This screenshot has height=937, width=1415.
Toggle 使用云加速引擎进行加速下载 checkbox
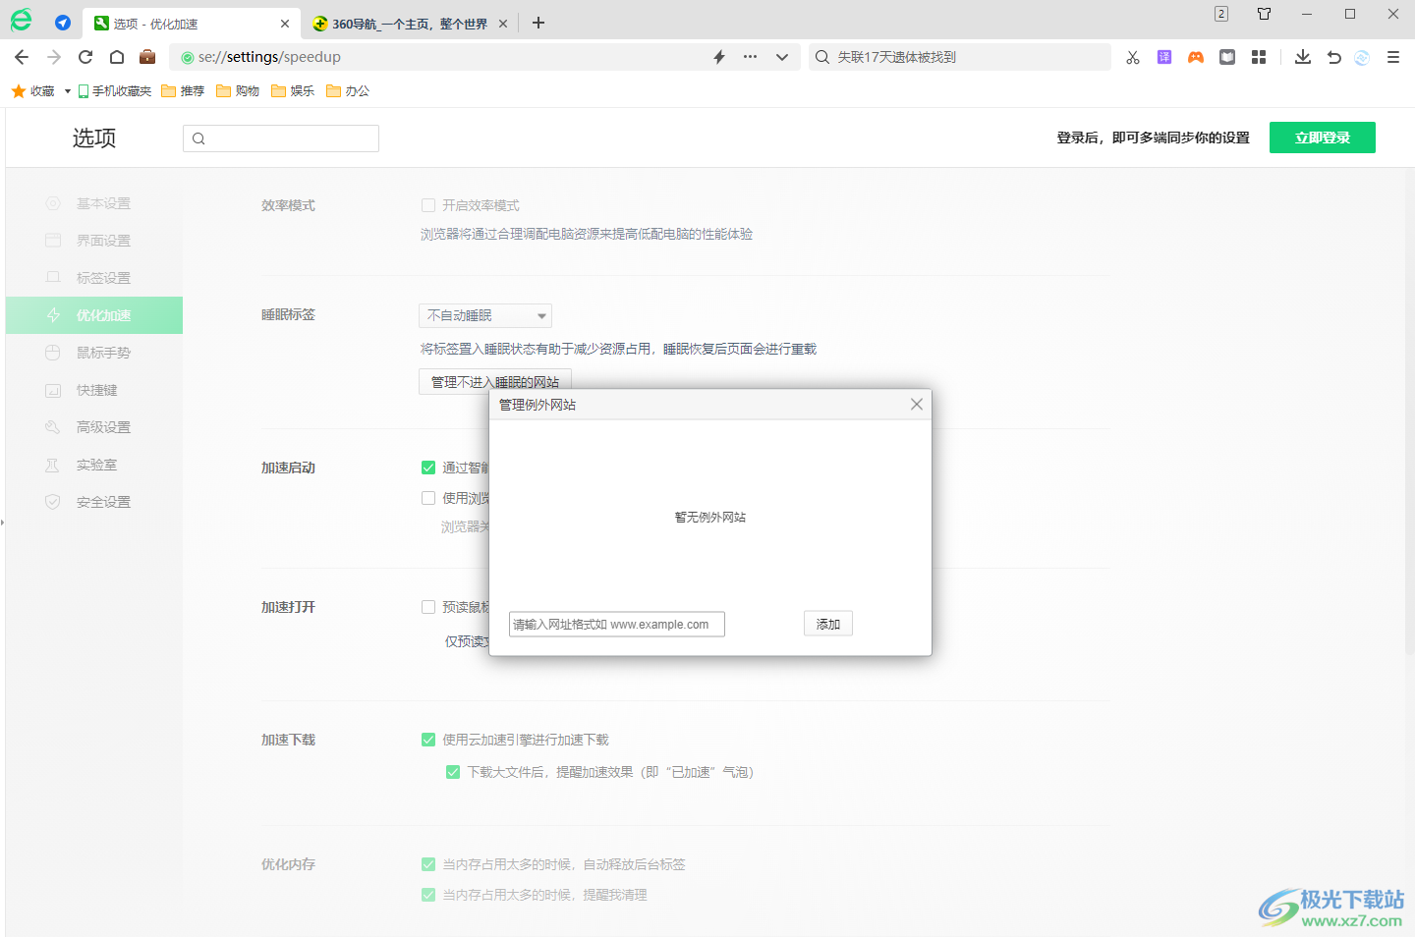coord(428,740)
